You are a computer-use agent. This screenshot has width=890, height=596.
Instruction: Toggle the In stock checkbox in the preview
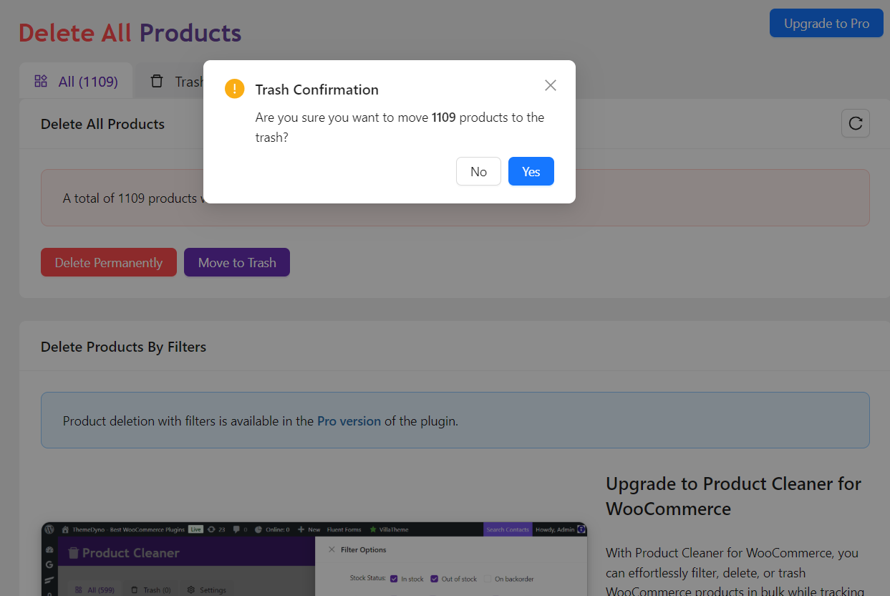click(394, 579)
